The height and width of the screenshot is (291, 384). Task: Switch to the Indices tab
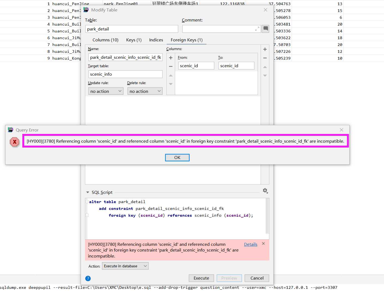coord(156,40)
